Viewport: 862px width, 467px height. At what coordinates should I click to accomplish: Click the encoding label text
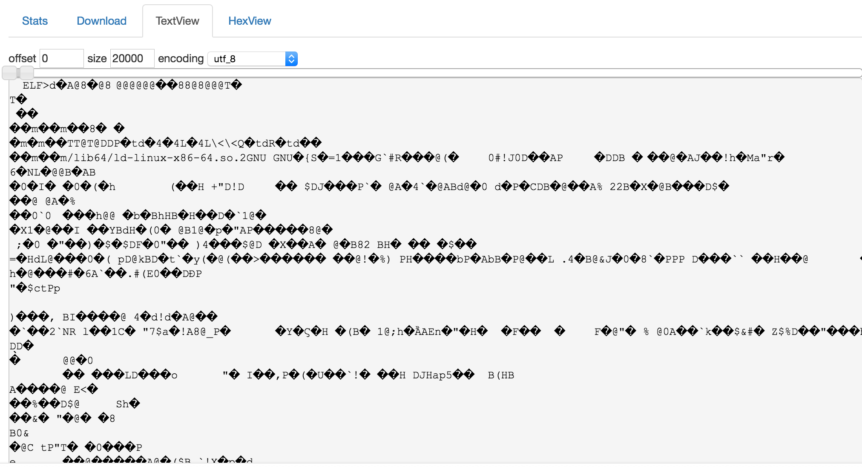[181, 58]
